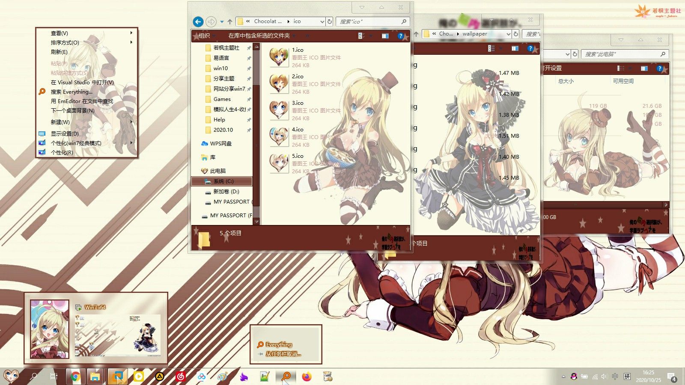This screenshot has width=685, height=385.
Task: Click the back arrow in ico folder window
Action: pyautogui.click(x=198, y=21)
